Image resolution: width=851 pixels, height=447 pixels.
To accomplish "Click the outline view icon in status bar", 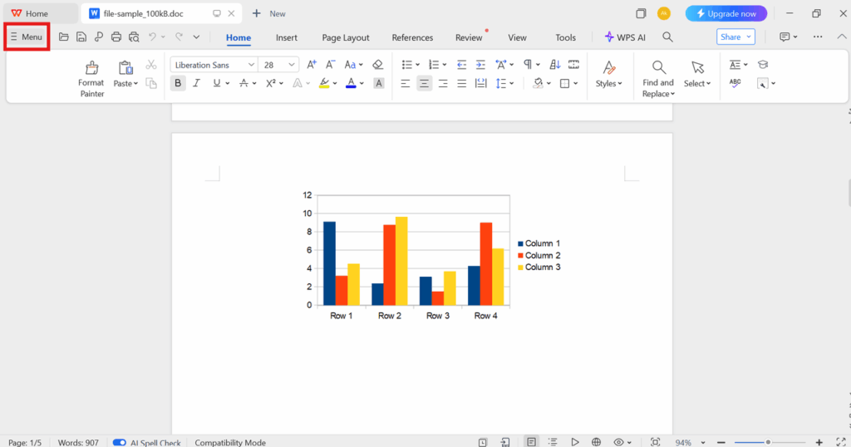I will pyautogui.click(x=553, y=442).
